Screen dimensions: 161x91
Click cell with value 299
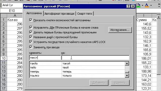15,45
